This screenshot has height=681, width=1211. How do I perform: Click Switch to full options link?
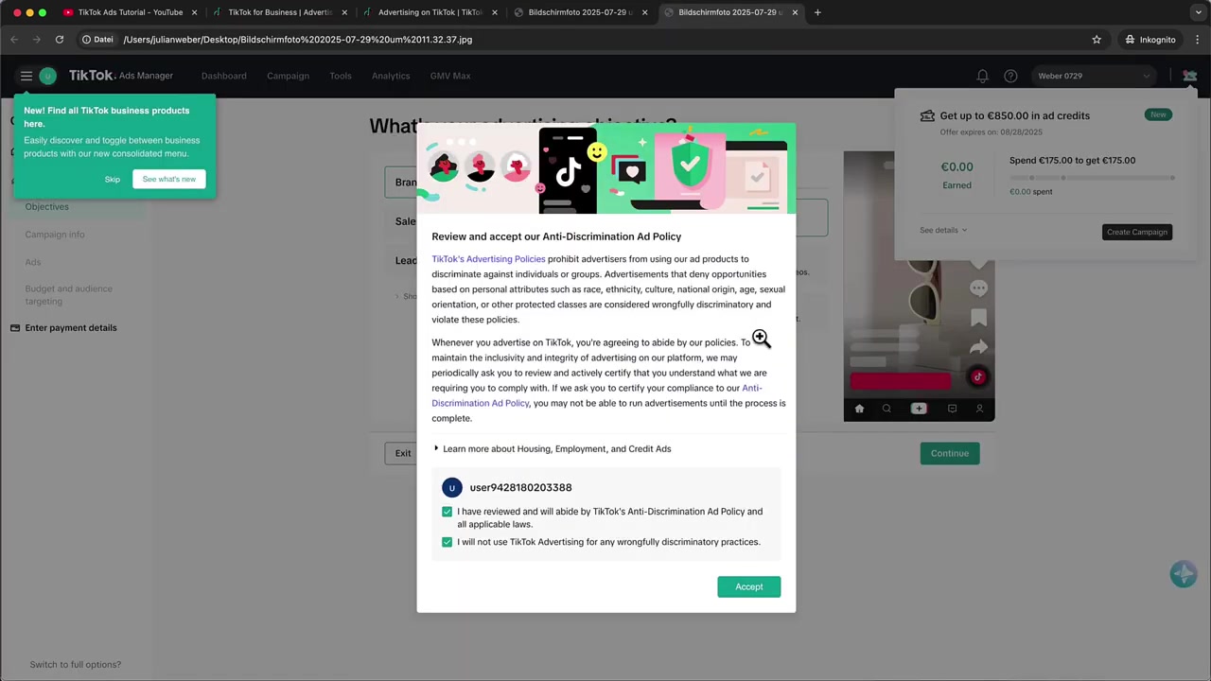(76, 664)
